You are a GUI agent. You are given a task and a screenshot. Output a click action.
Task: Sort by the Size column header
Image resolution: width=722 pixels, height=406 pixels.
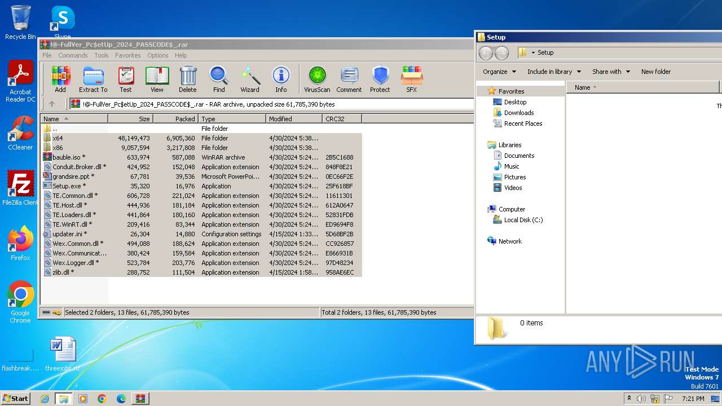tap(130, 119)
